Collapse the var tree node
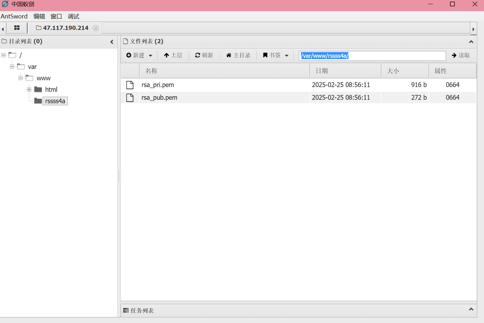The height and width of the screenshot is (323, 484). pyautogui.click(x=12, y=67)
